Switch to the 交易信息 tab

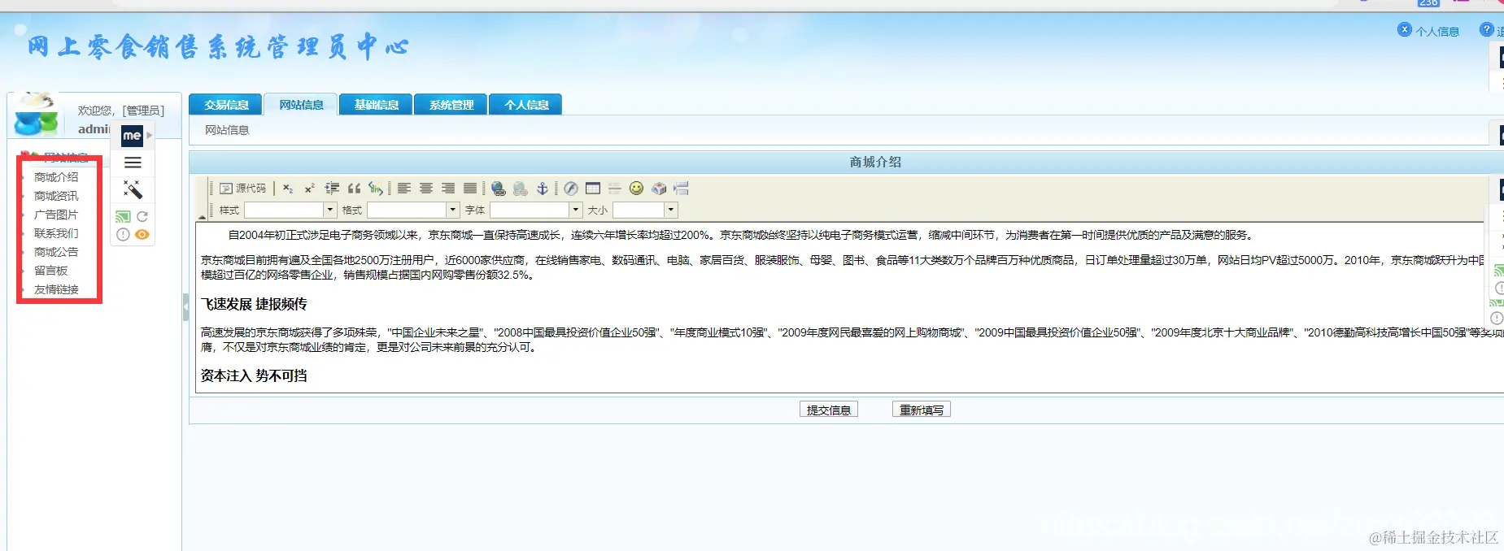click(x=226, y=105)
